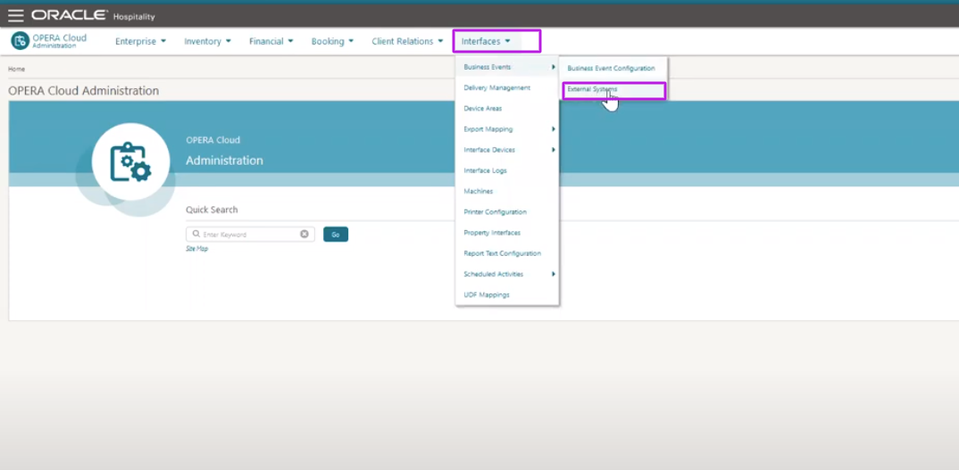Open the Financial dropdown menu
The width and height of the screenshot is (959, 470).
point(271,42)
